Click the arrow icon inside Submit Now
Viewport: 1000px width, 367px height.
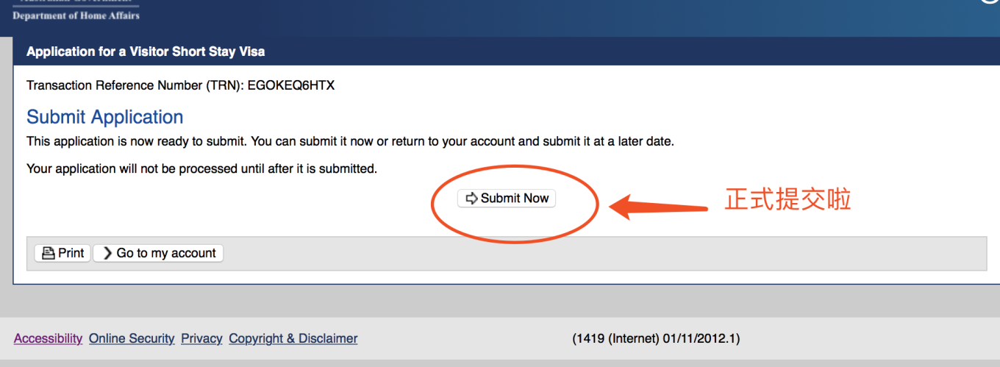click(471, 199)
